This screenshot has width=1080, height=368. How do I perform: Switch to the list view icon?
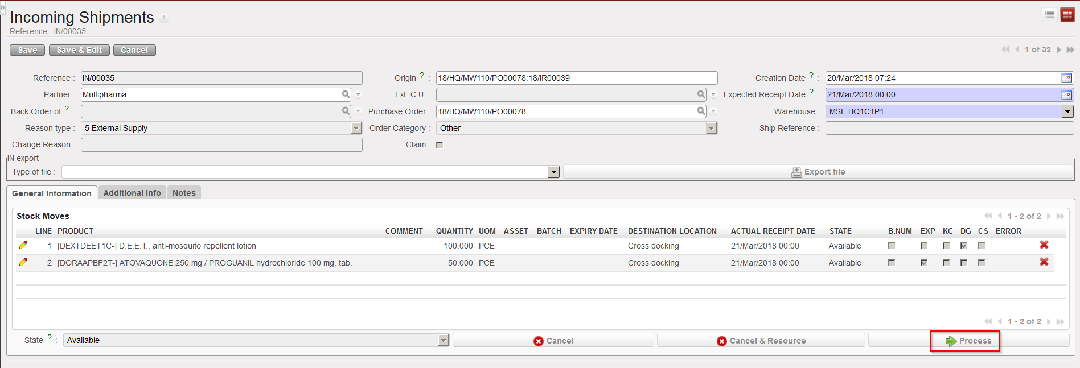1050,15
